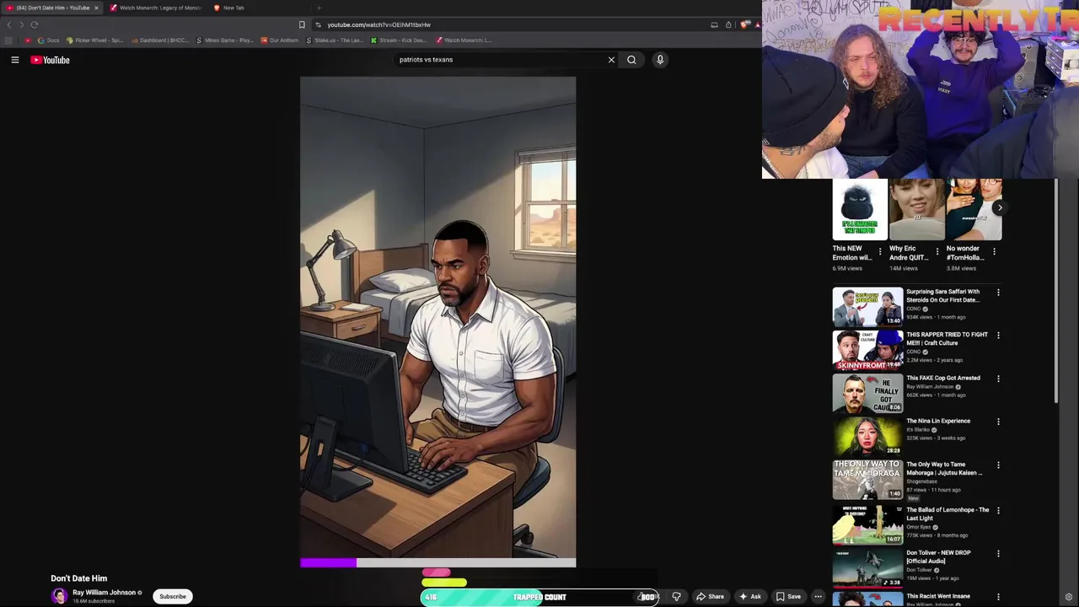This screenshot has height=607, width=1079.
Task: Open the Docs bookmark
Action: (x=48, y=40)
